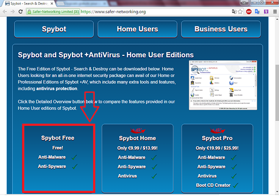The width and height of the screenshot is (279, 196).
Task: Open a new tab next to Spybot tab
Action: coord(60,3)
